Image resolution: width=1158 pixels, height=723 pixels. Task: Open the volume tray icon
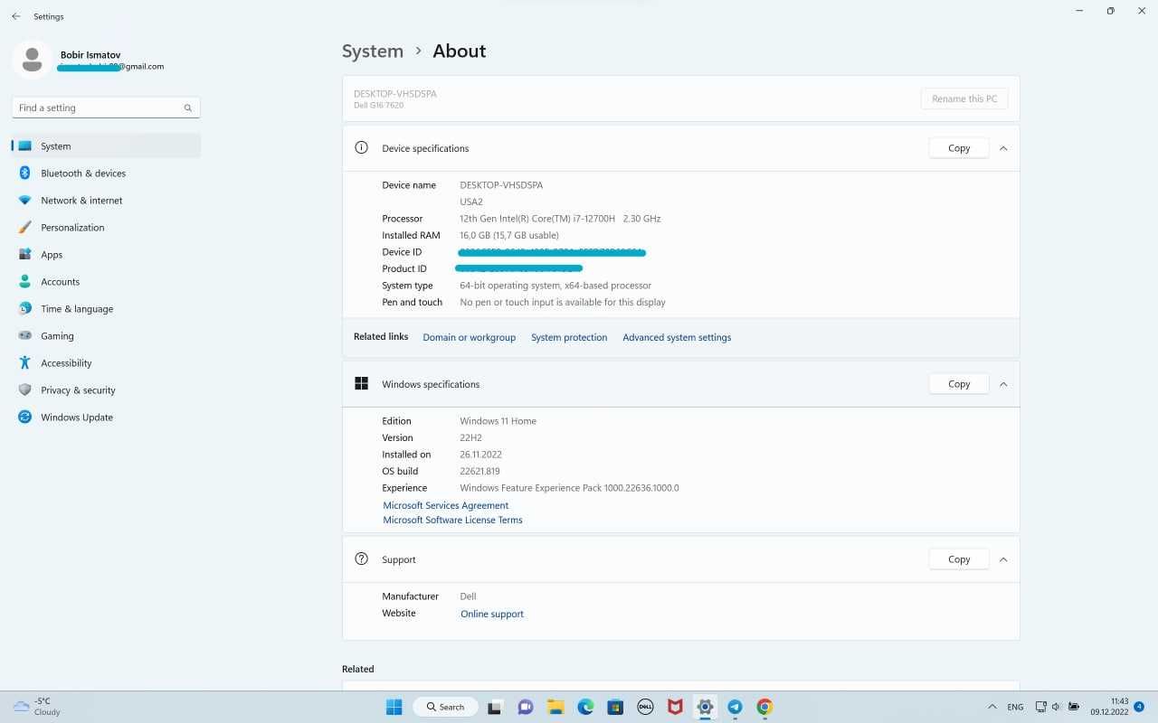pos(1057,707)
